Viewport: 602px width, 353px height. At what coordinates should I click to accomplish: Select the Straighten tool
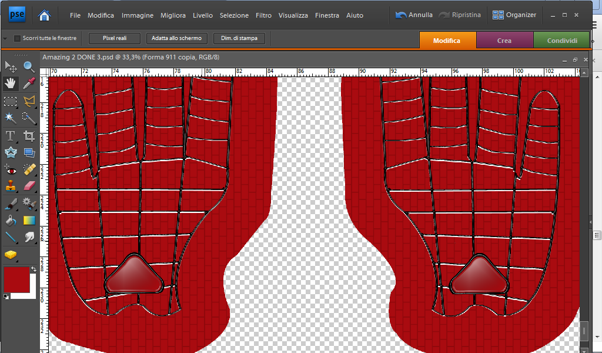(29, 152)
